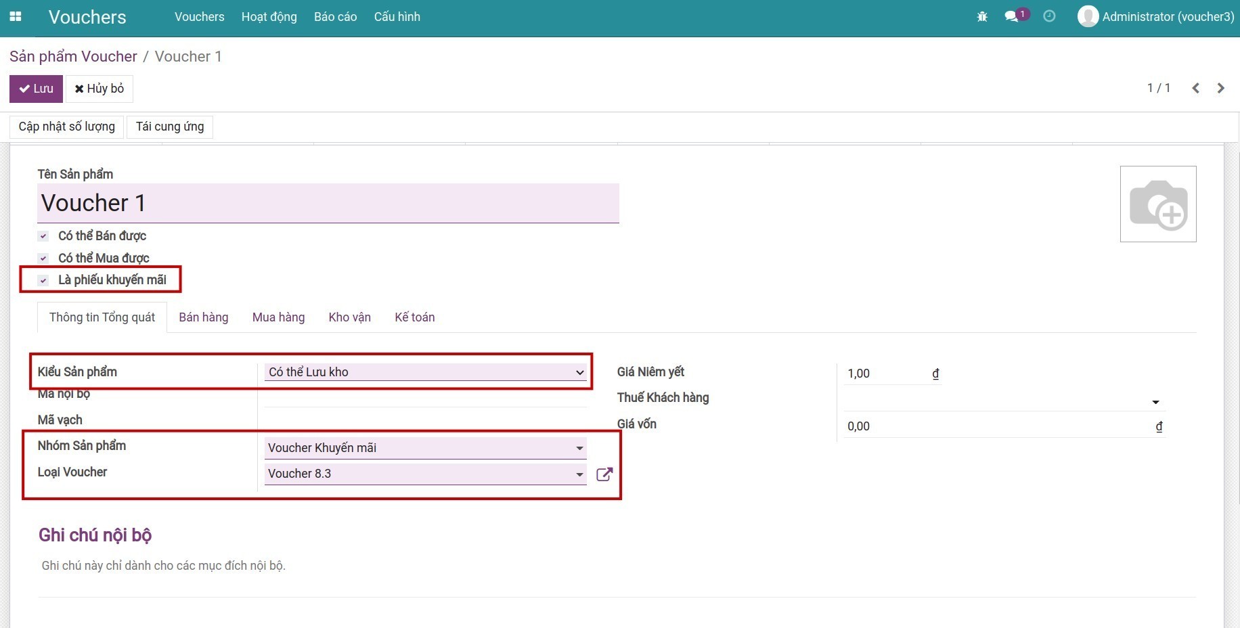Switch to Kho vận tab
Screen dimensions: 1240x628
[x=350, y=317]
